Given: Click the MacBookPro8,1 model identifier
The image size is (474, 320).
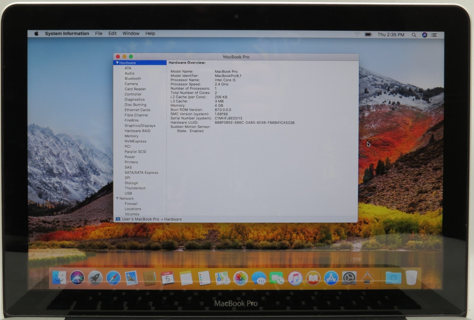Looking at the screenshot, I should (x=228, y=76).
